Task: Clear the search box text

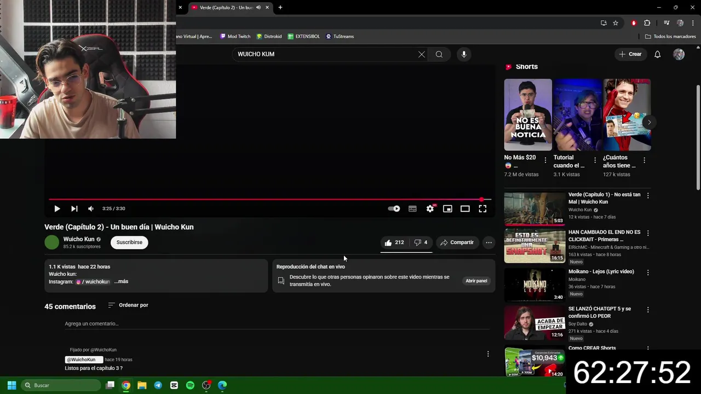Action: (422, 54)
